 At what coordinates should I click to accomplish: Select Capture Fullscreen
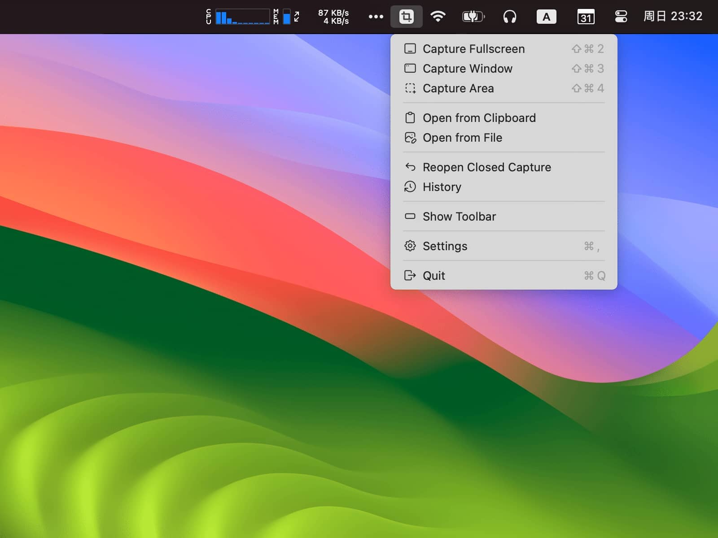point(473,49)
